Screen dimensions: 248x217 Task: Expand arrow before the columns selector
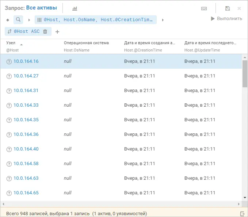[x=29, y=20]
